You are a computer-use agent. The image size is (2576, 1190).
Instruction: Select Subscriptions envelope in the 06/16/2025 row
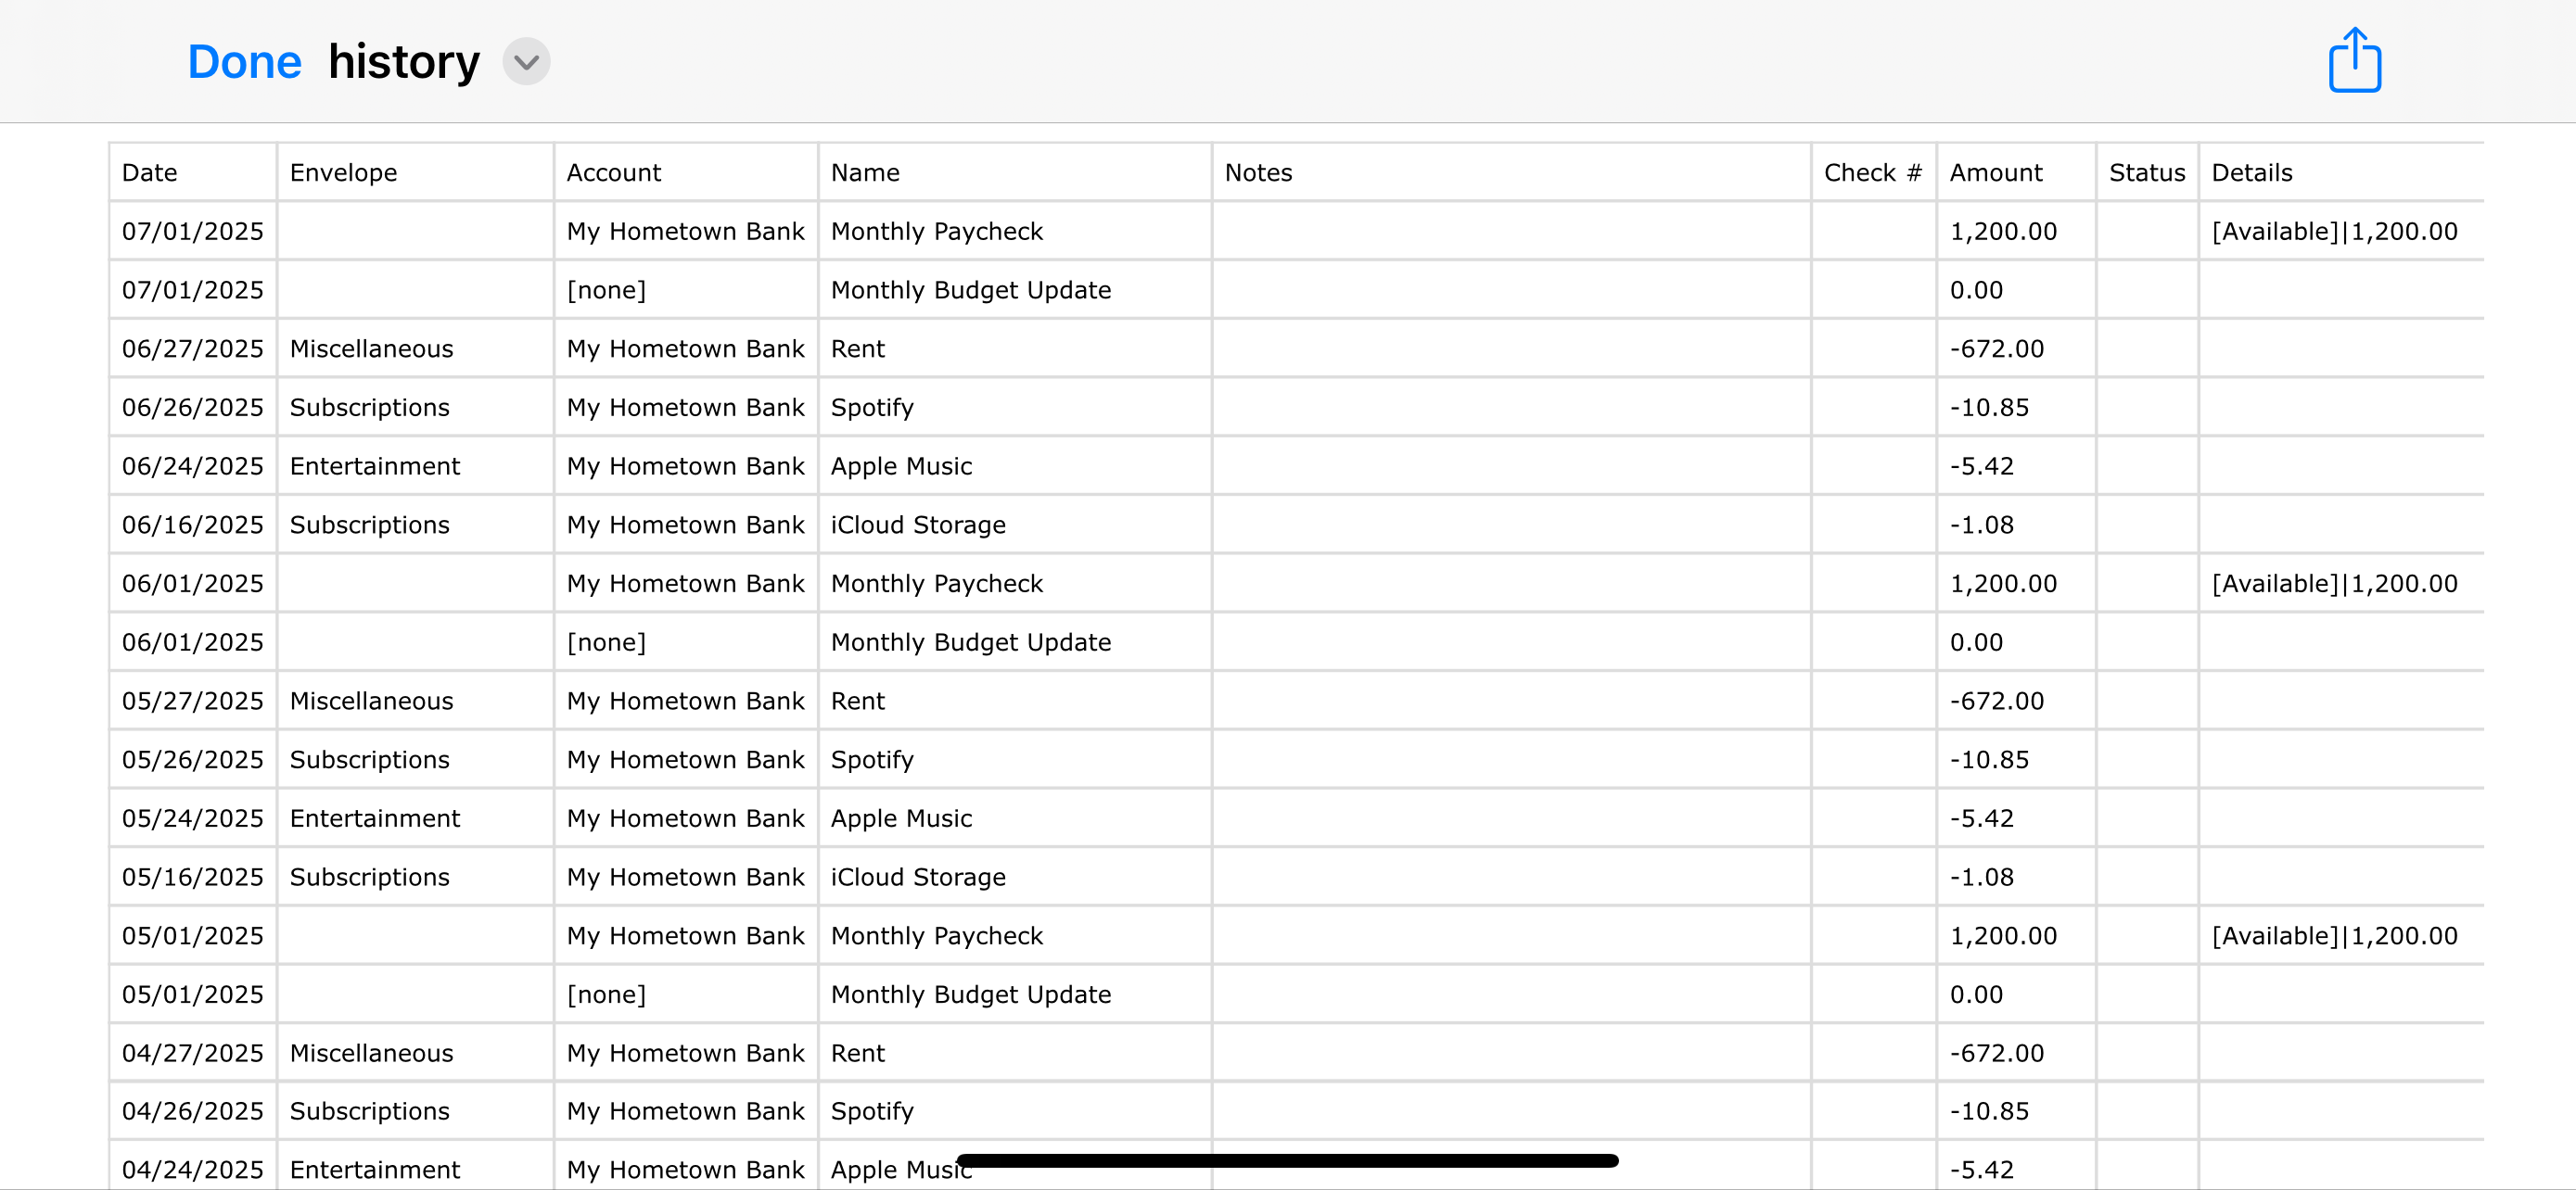[369, 525]
